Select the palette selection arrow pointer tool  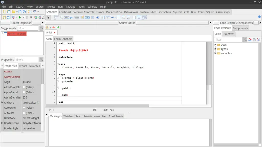[x=48, y=18]
